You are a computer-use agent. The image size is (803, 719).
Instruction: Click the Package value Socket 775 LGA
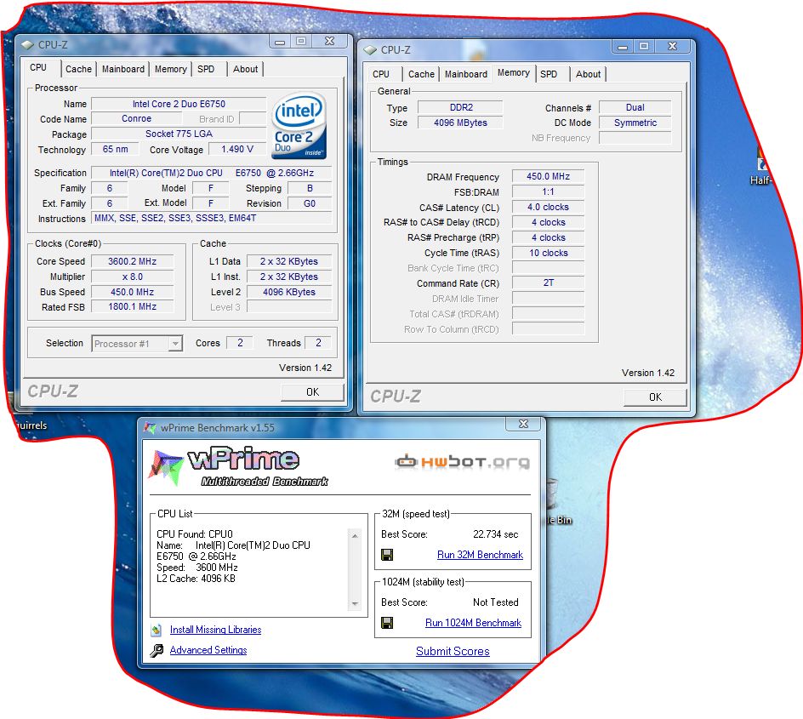[179, 134]
